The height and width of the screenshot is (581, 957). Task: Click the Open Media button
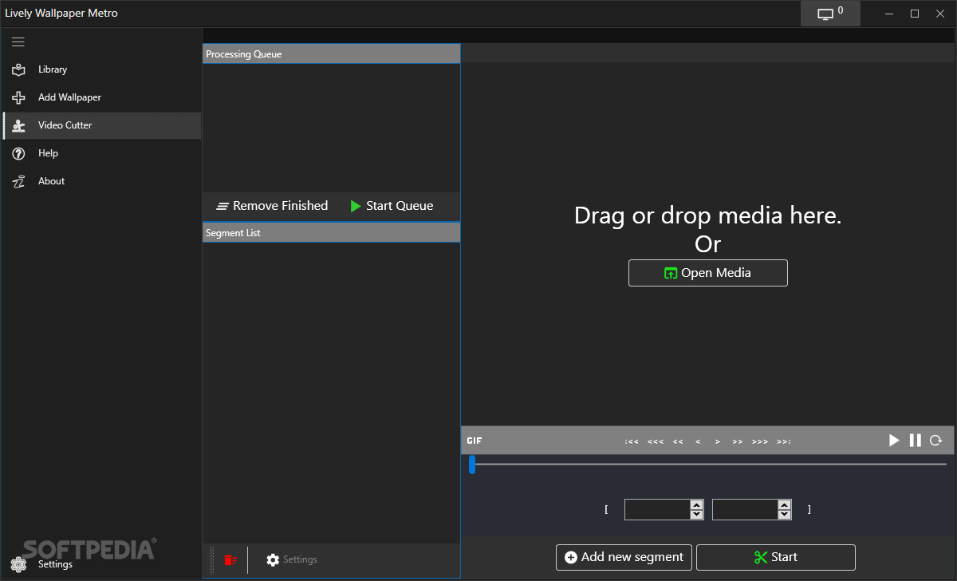(x=708, y=273)
